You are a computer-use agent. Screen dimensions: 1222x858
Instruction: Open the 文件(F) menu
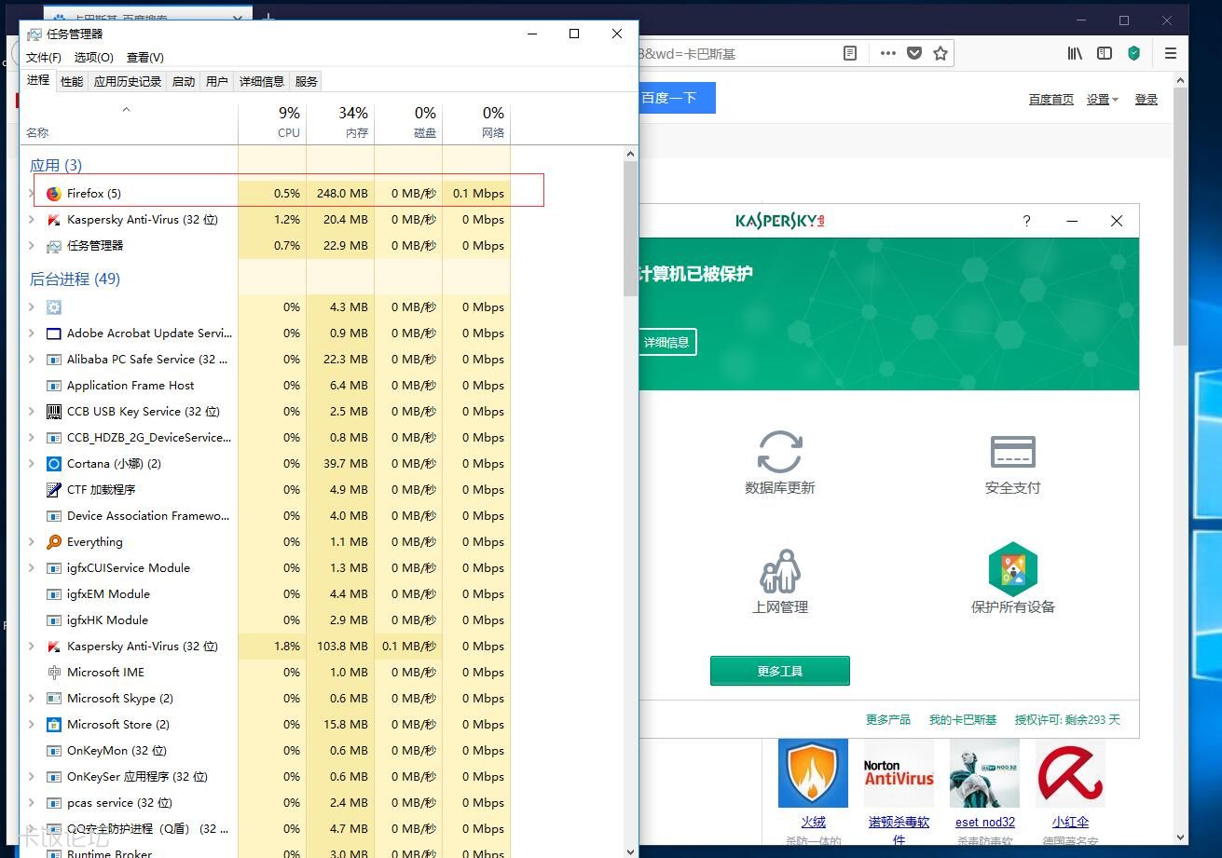pos(44,58)
